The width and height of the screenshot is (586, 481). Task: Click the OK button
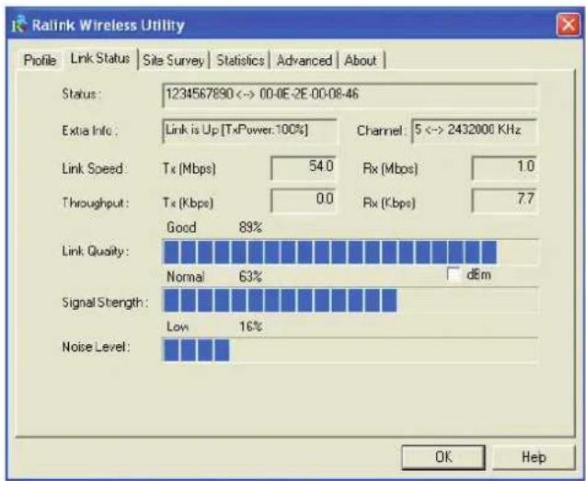coord(443,457)
